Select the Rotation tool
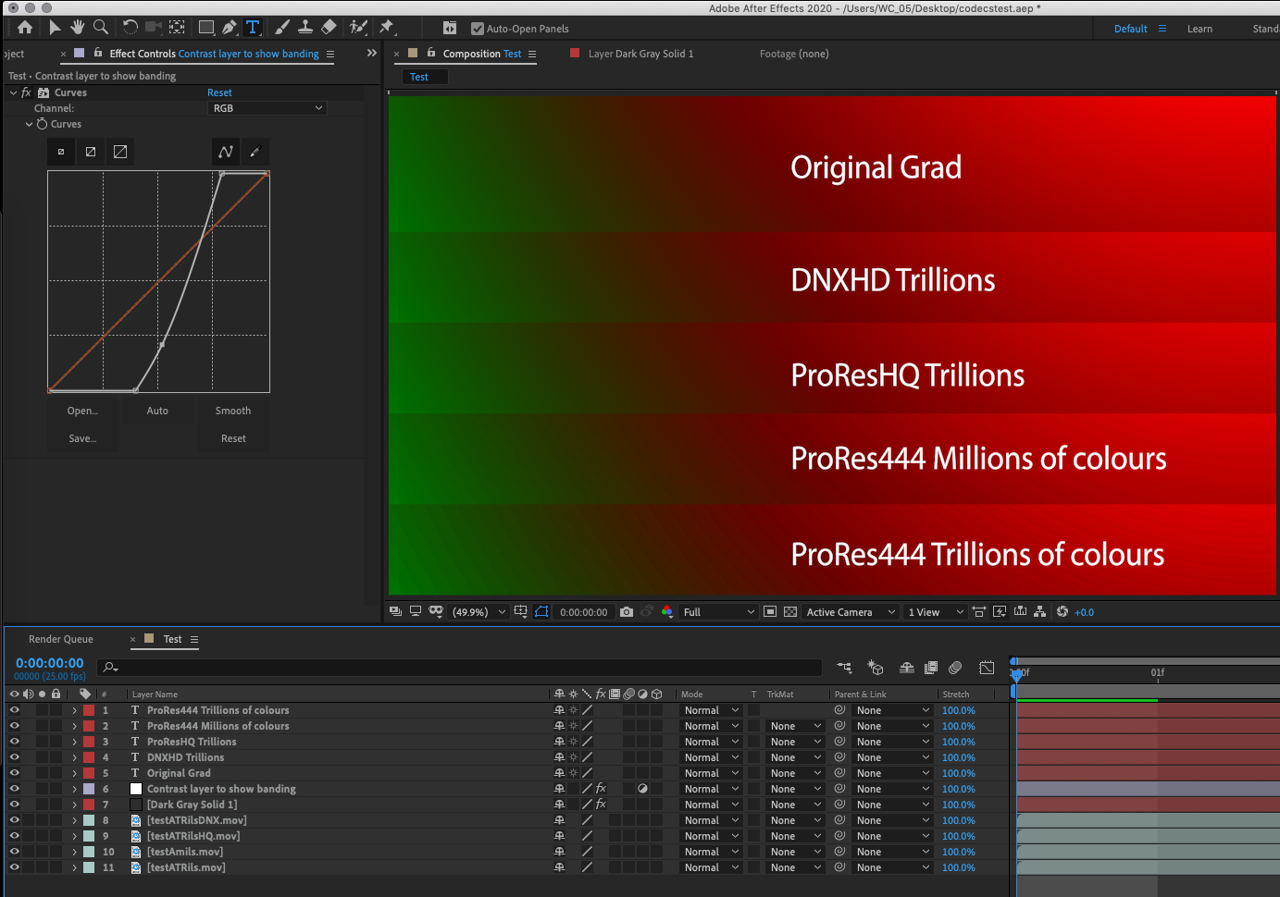1280x897 pixels. point(129,27)
